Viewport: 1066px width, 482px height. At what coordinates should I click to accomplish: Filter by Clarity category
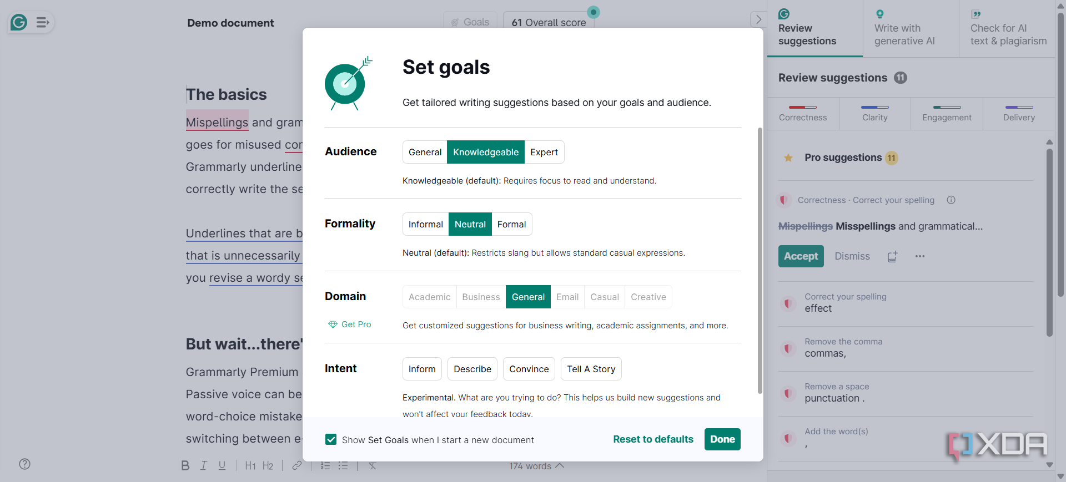pos(875,114)
